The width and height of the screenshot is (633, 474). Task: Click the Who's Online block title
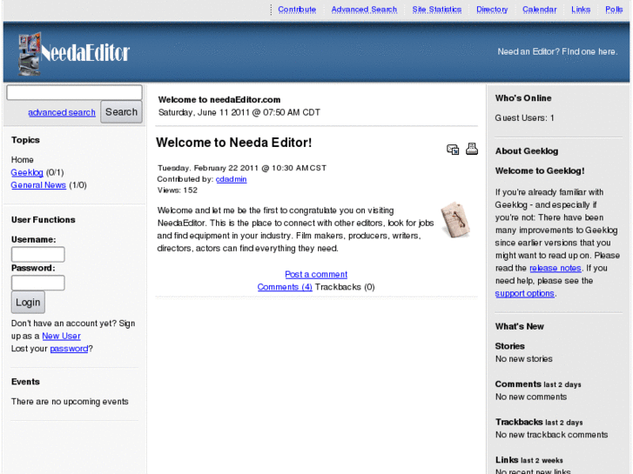click(523, 98)
